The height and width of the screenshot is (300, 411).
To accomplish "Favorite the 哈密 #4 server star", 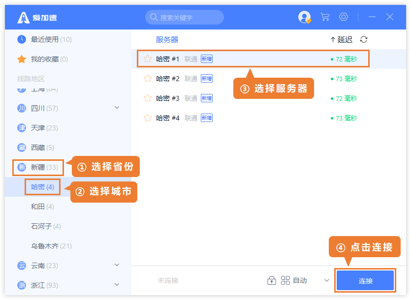I will (148, 118).
